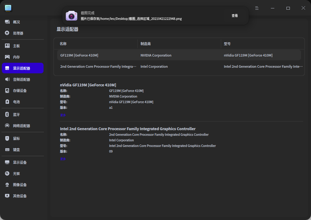The image size is (311, 220).
Task: Switch to 内存 in the sidebar
Action: [23, 57]
